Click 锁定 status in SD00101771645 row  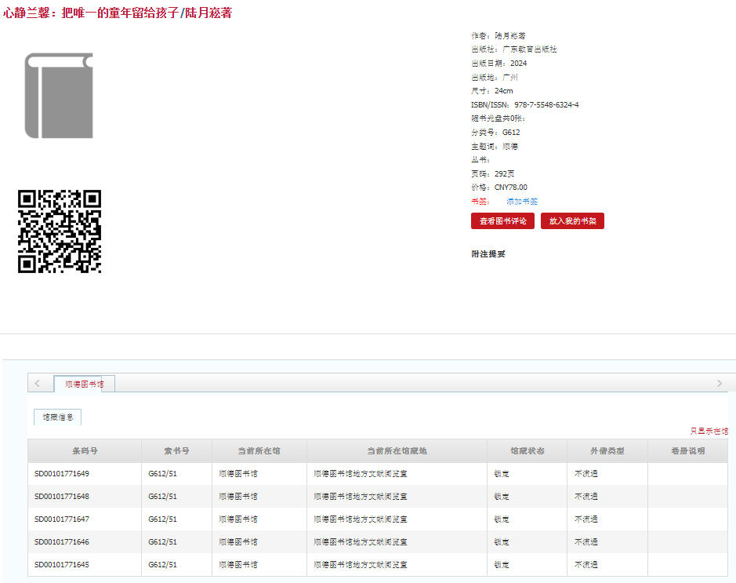click(502, 565)
